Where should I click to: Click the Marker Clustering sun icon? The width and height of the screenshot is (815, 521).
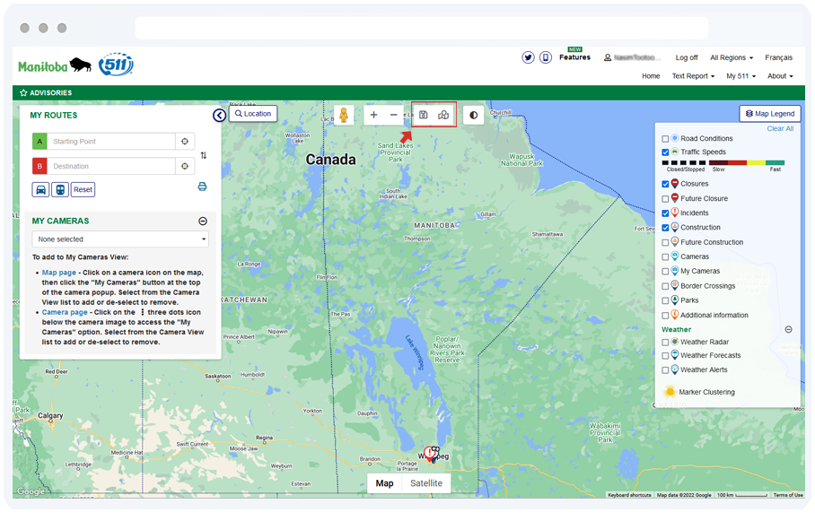pyautogui.click(x=670, y=392)
